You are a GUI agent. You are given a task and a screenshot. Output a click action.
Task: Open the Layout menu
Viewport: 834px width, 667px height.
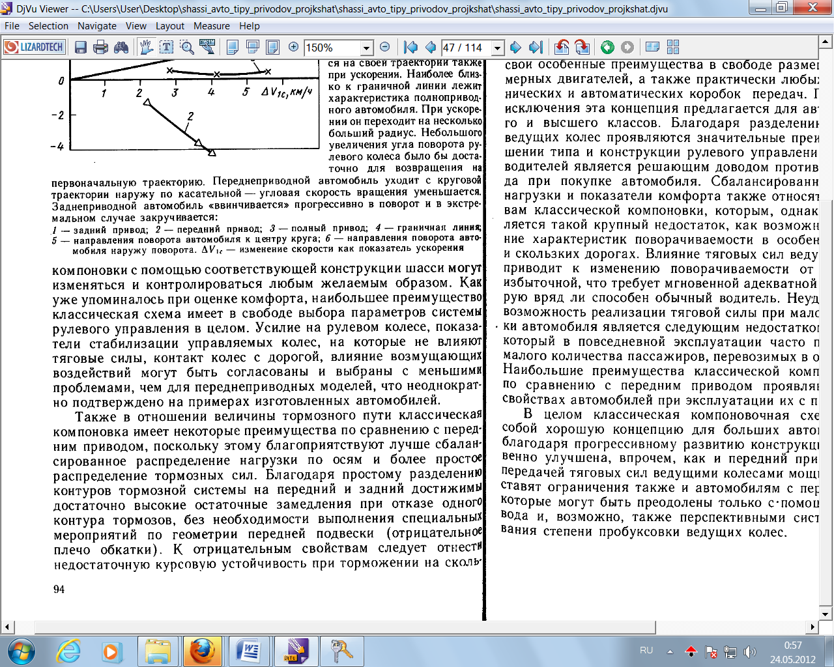coord(170,26)
